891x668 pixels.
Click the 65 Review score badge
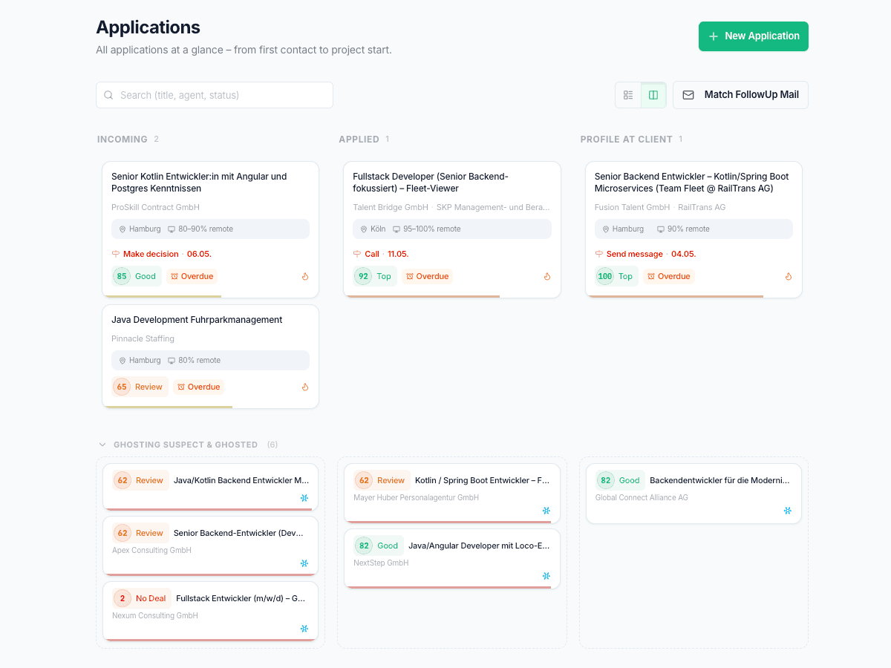coord(140,387)
